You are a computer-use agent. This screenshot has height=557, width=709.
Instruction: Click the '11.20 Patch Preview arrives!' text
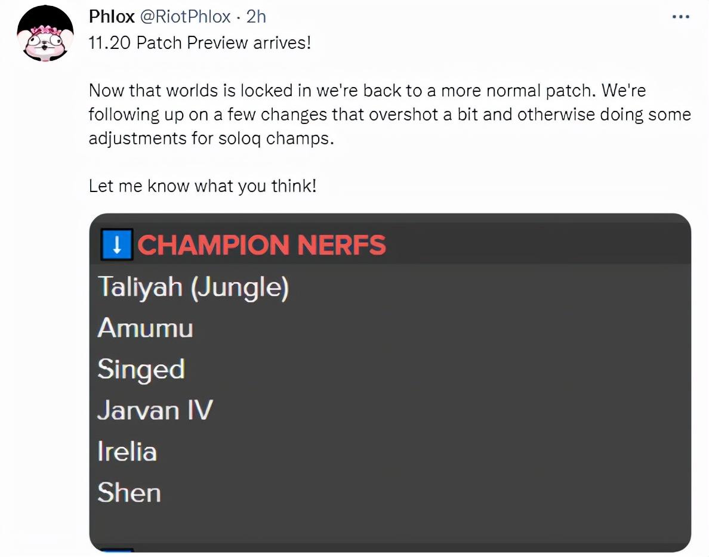200,44
